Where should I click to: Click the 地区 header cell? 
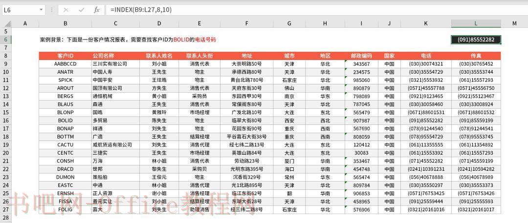[x=325, y=56]
